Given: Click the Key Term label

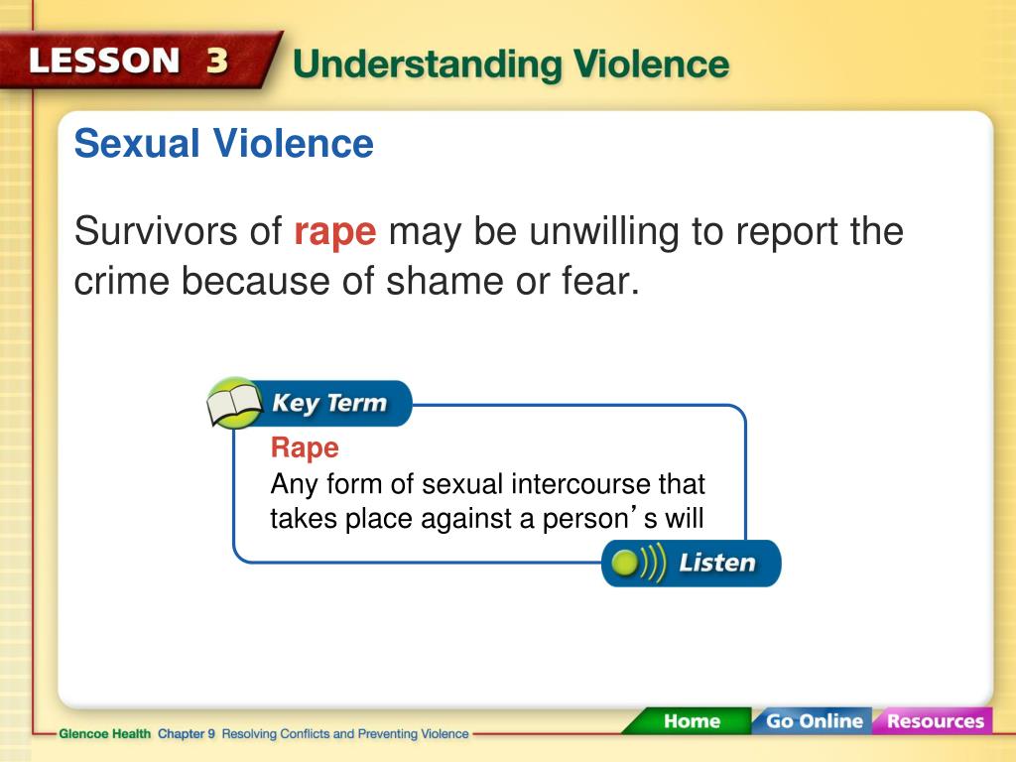Looking at the screenshot, I should pos(329,403).
